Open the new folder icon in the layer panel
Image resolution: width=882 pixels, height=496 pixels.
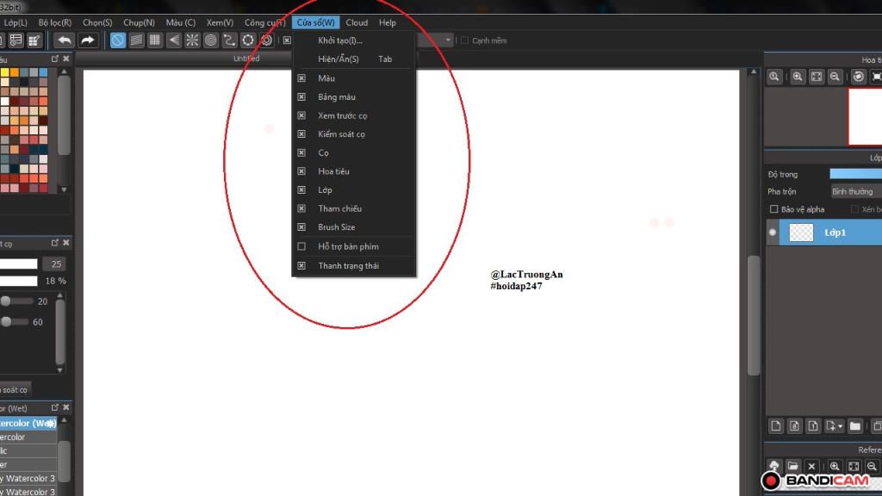[855, 427]
